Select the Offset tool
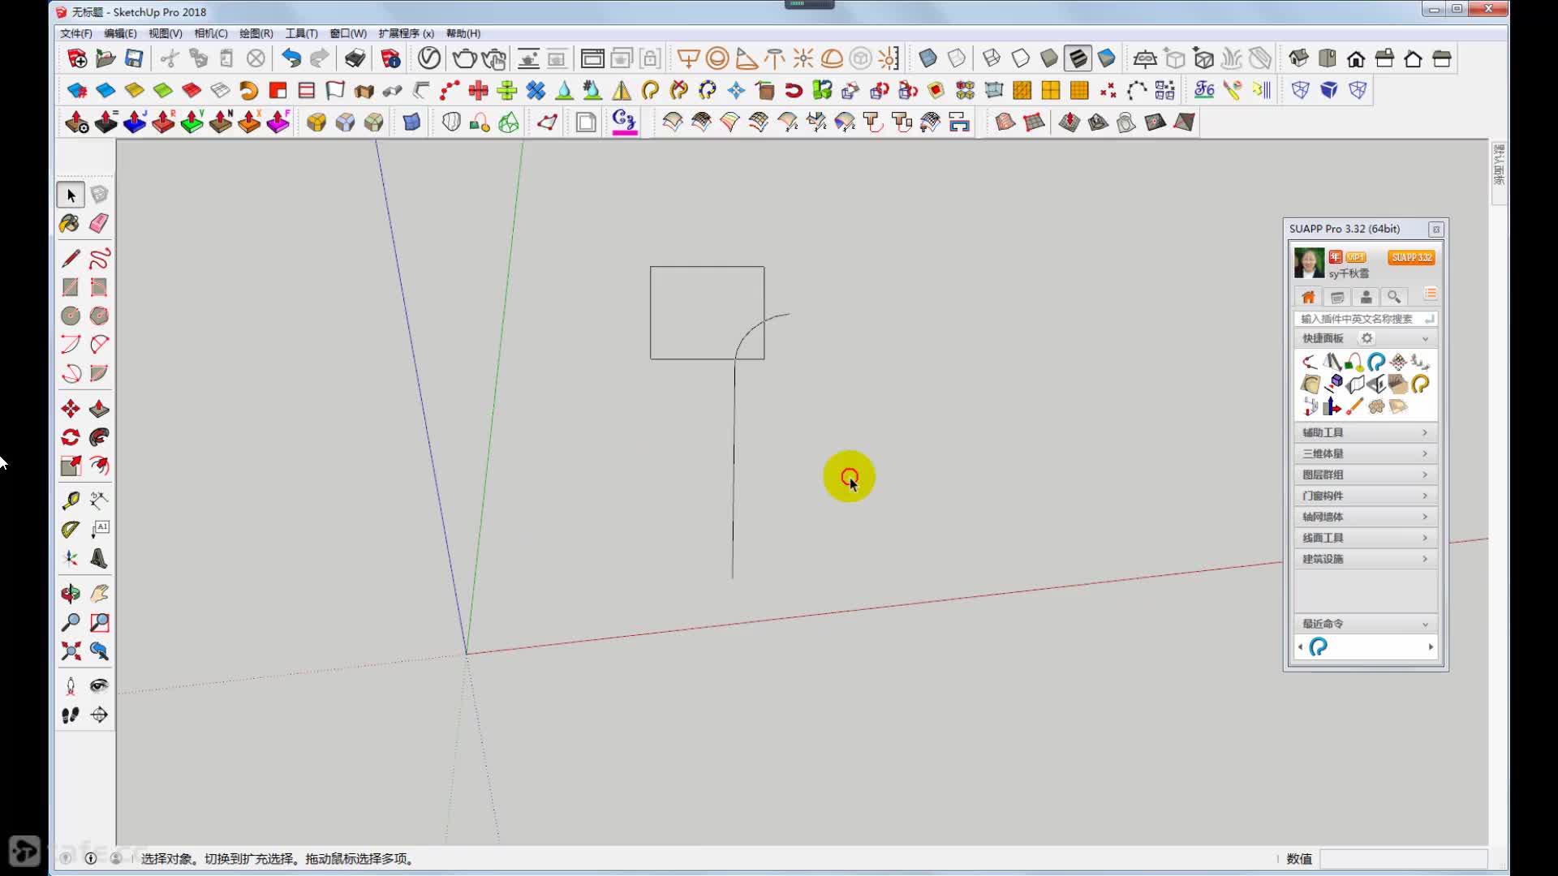The width and height of the screenshot is (1558, 876). point(99,466)
